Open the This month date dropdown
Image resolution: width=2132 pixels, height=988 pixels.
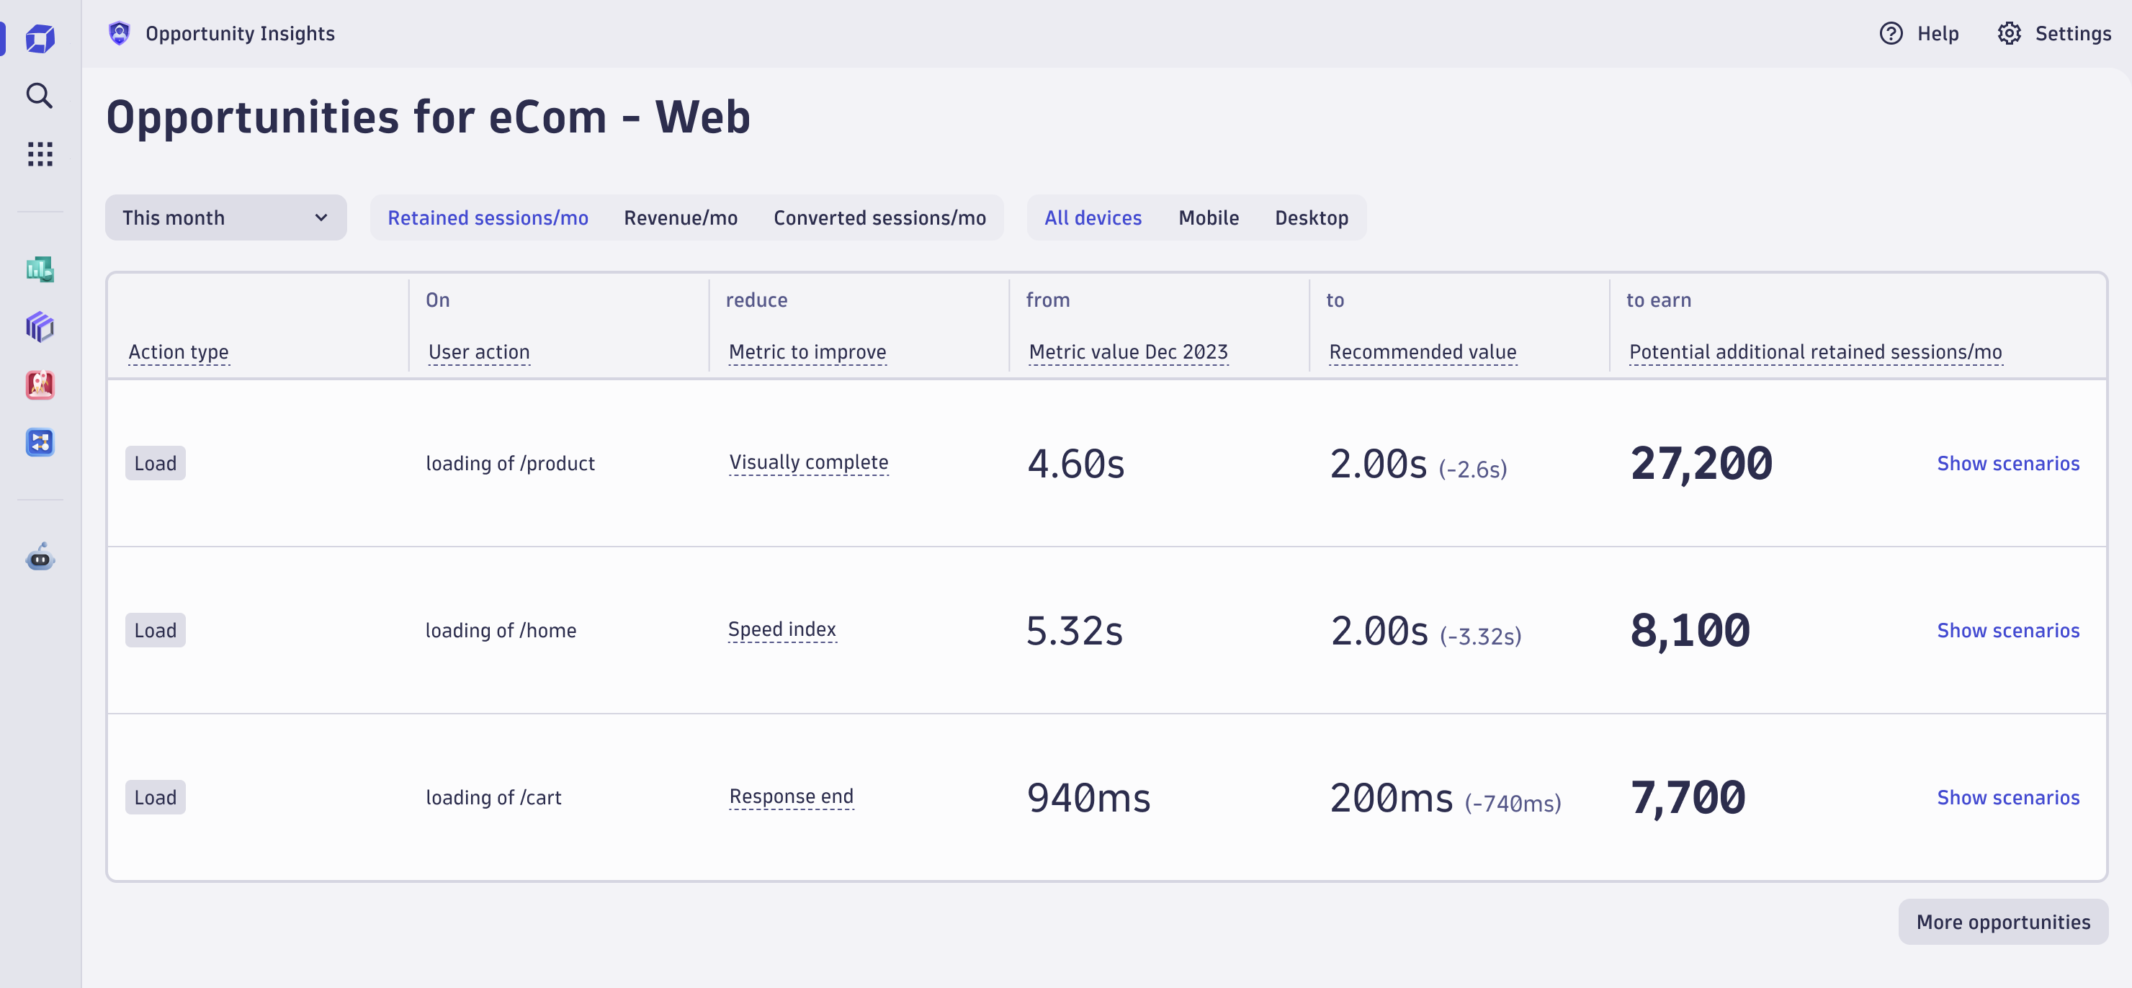pyautogui.click(x=223, y=216)
